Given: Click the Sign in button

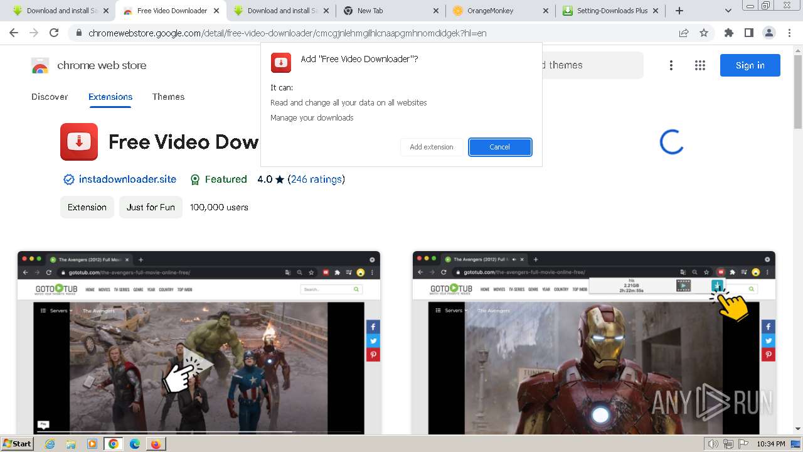Looking at the screenshot, I should [750, 65].
